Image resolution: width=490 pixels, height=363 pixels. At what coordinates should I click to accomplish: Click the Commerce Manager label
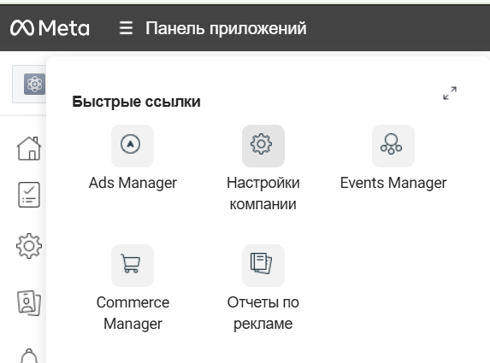133,313
